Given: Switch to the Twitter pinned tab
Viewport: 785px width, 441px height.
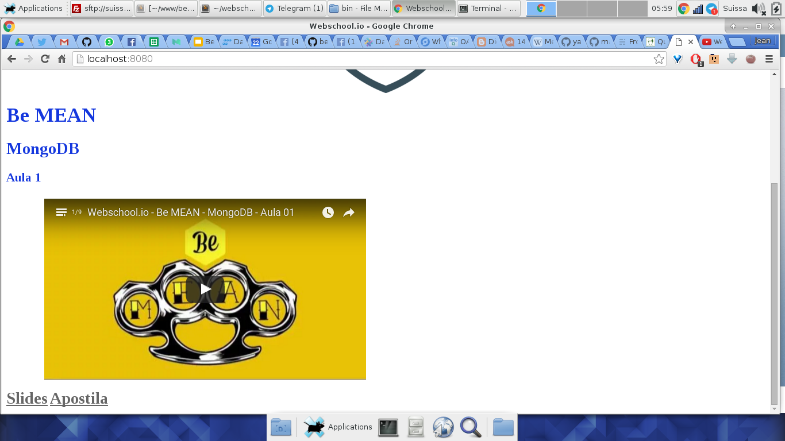Looking at the screenshot, I should click(x=41, y=41).
